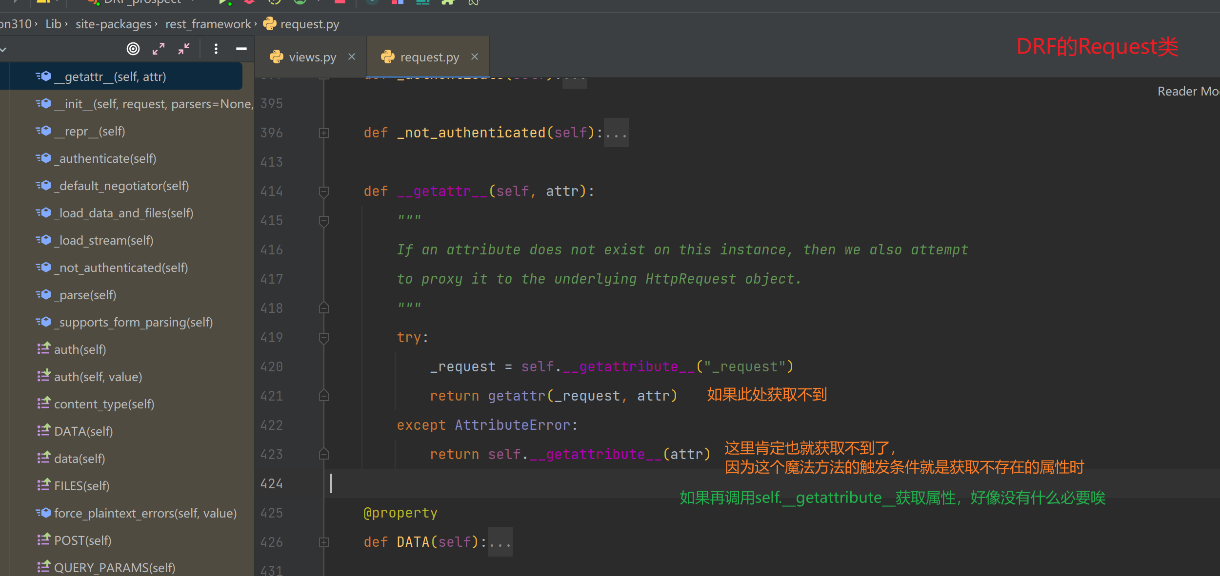This screenshot has height=576, width=1220.
Task: Select __getattr__(self, attr) in Structure
Action: coord(121,77)
